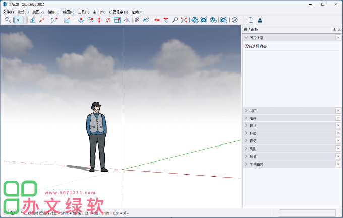The width and height of the screenshot is (343, 218).
Task: Open the 相机(C) menu
Action: (x=53, y=12)
